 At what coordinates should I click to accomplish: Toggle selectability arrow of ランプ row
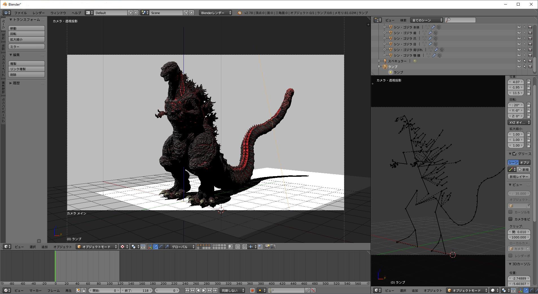click(x=525, y=67)
